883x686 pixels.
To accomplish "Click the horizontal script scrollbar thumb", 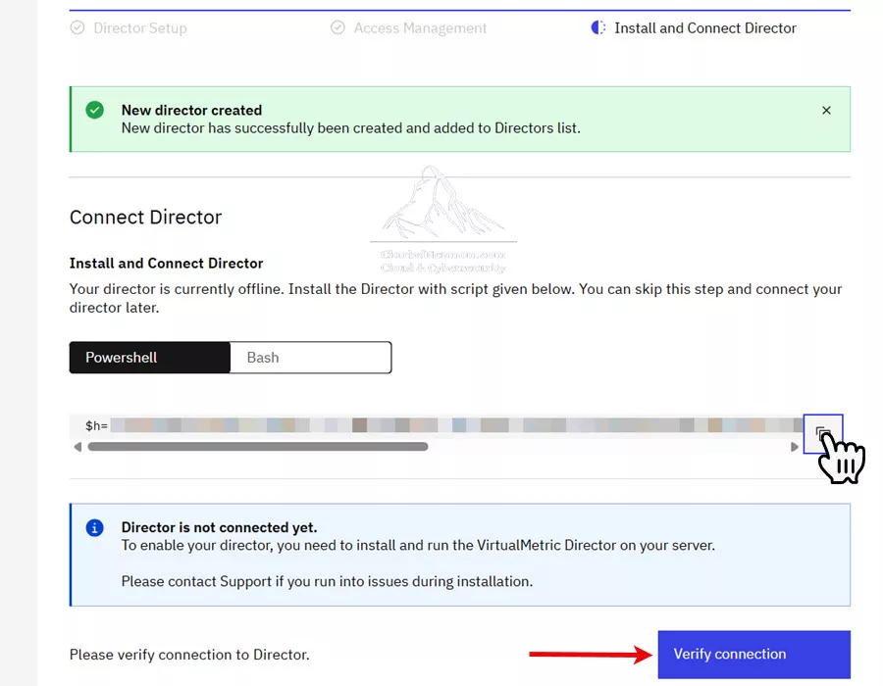I will coord(258,447).
